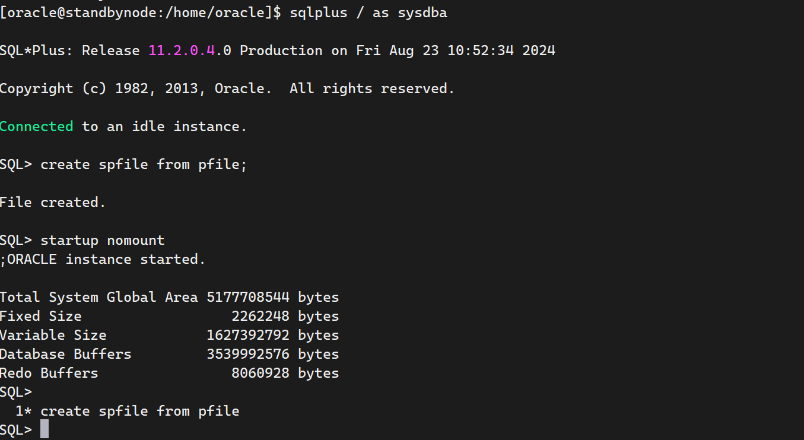Click the "File created." message
The width and height of the screenshot is (804, 440).
pos(53,202)
